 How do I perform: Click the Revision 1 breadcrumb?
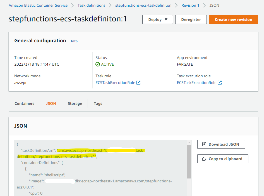pos(190,5)
